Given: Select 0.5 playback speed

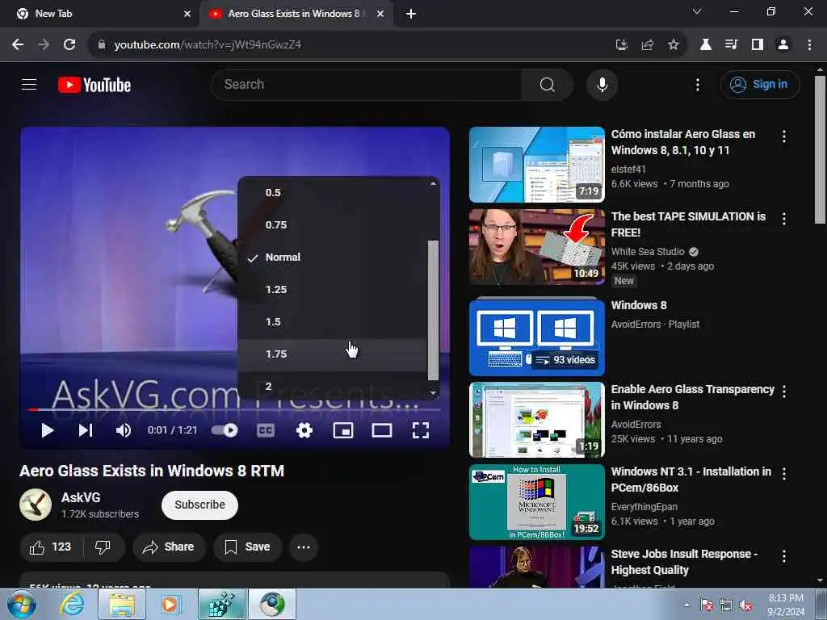Looking at the screenshot, I should [x=332, y=192].
